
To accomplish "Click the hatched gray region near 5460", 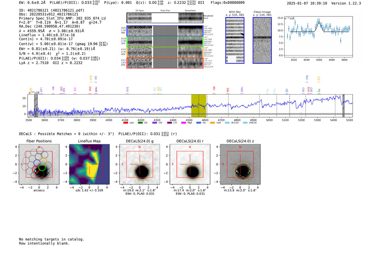I will [343, 106].
